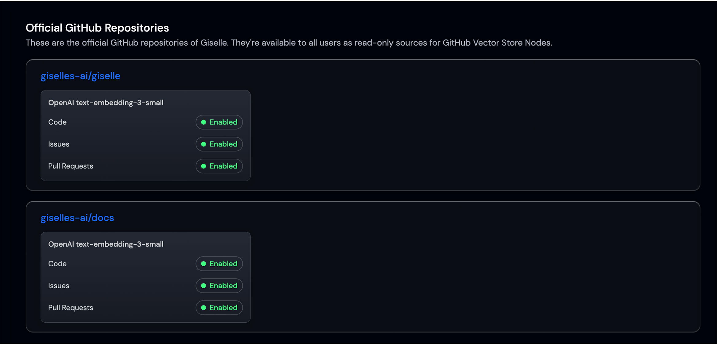The width and height of the screenshot is (717, 345).
Task: Click the green indicator inside the first Enabled pill
Action: (203, 122)
